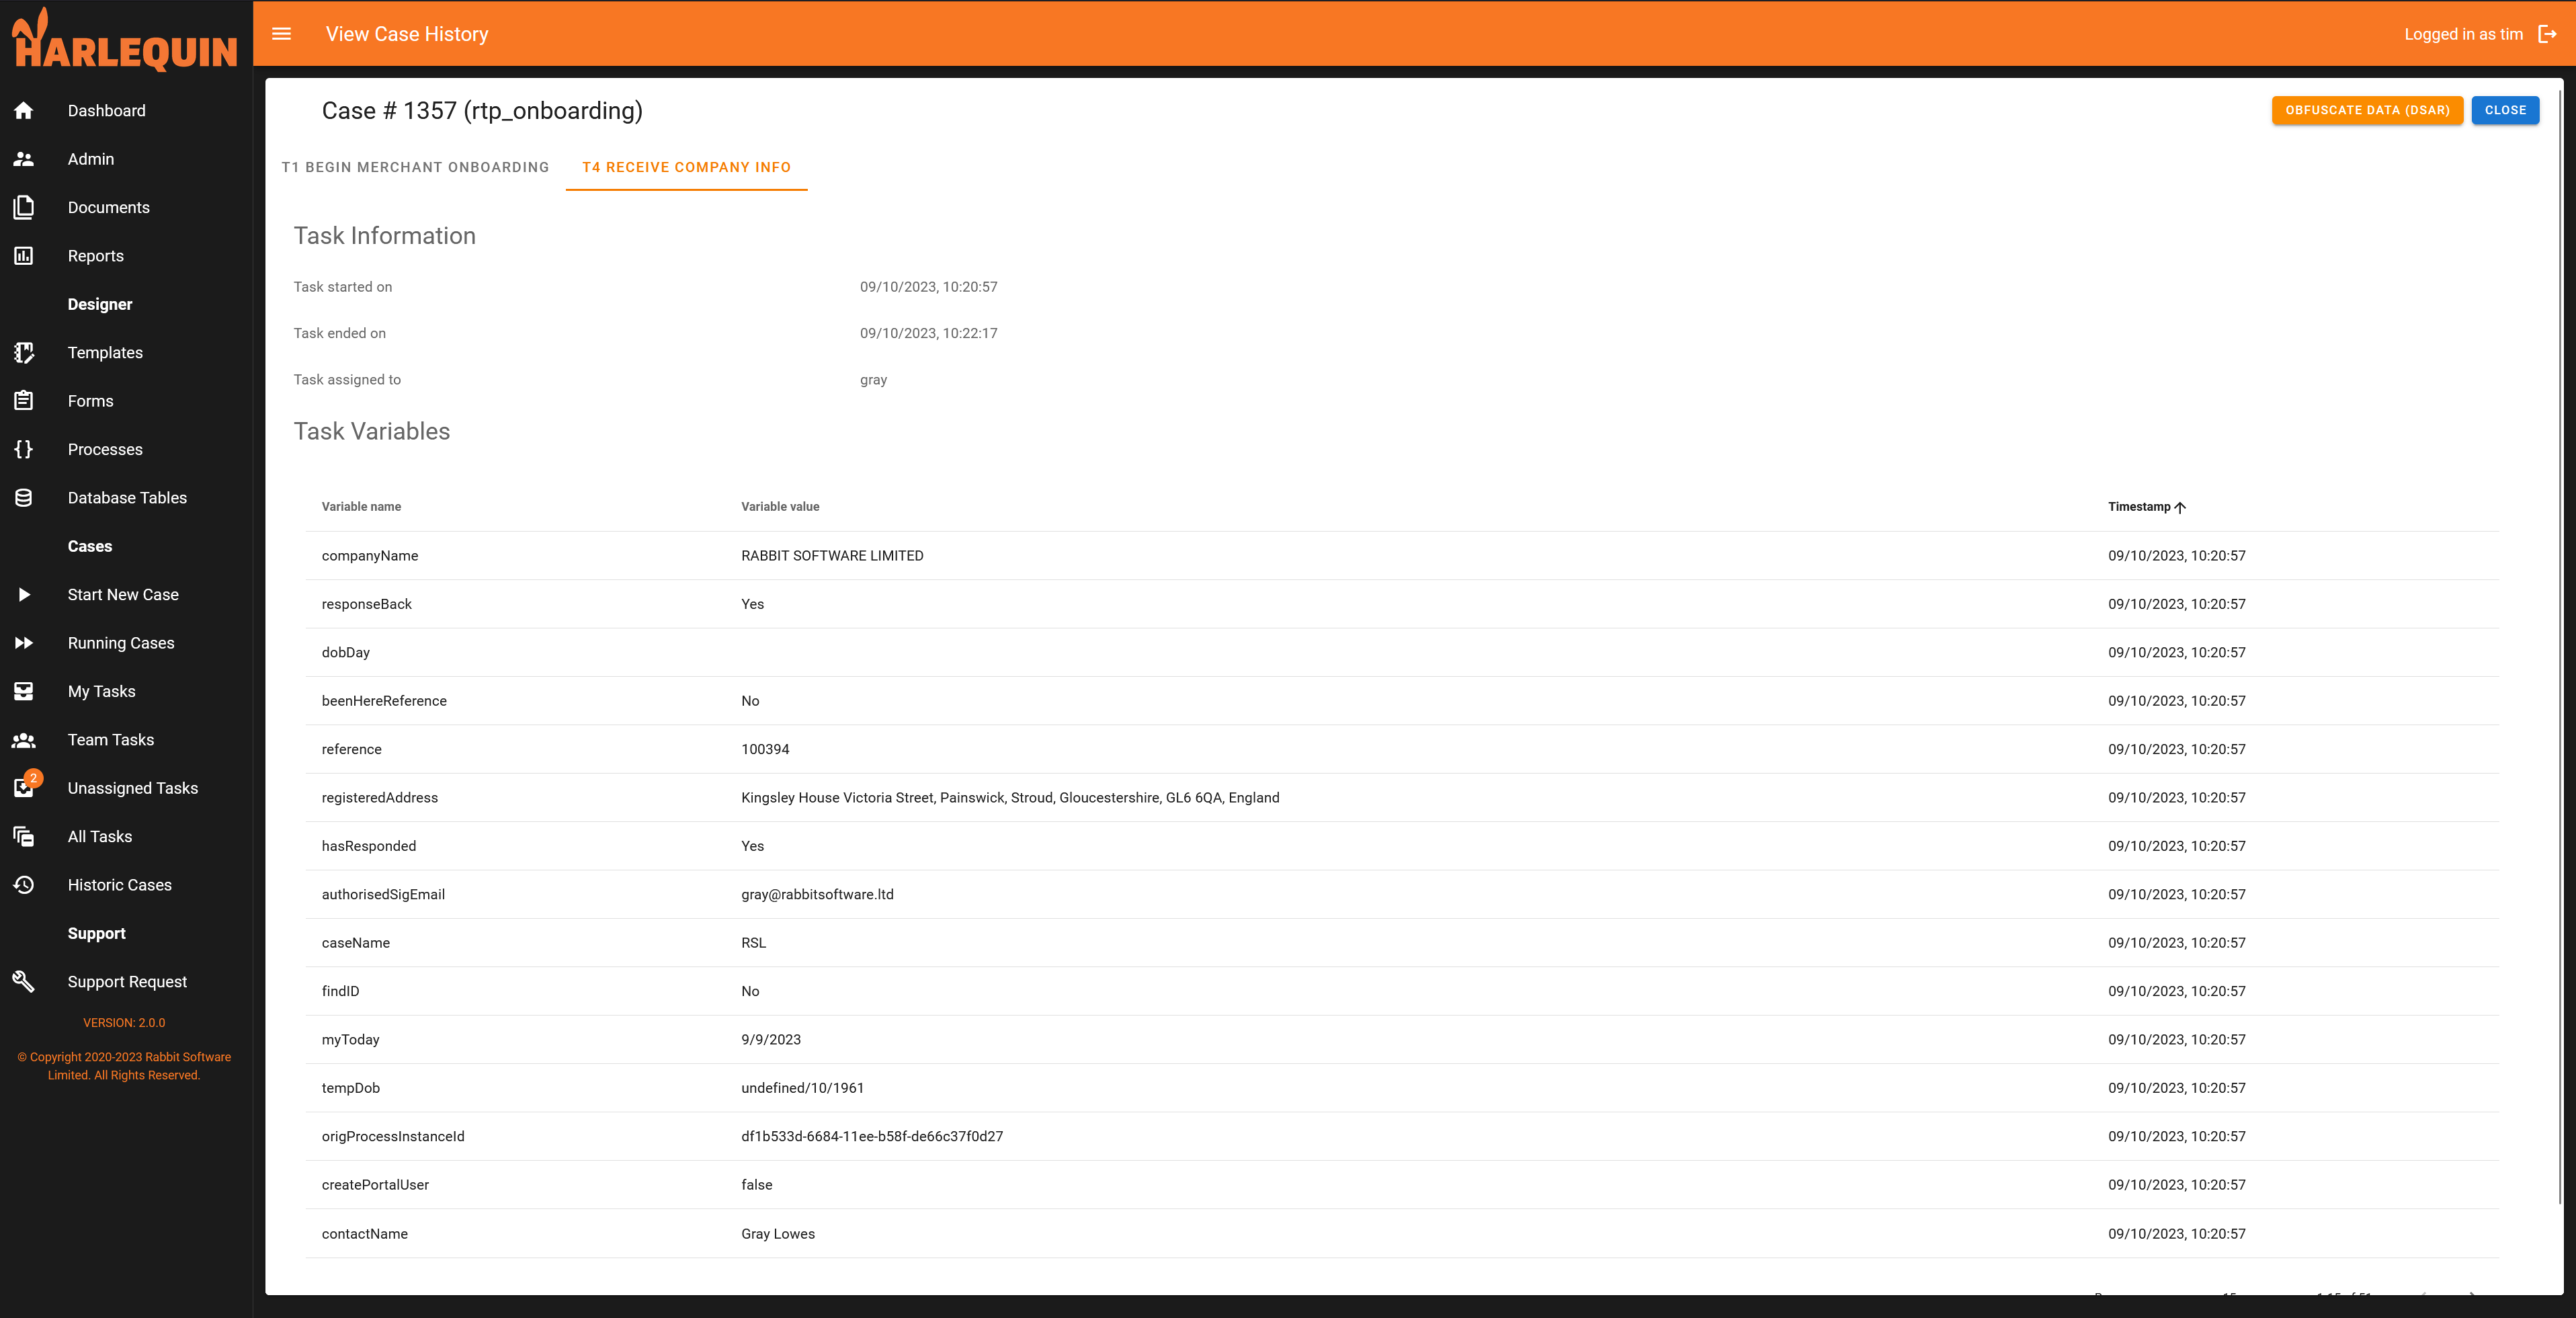This screenshot has width=2576, height=1318.
Task: Open Reports via its chart icon
Action: pos(24,256)
